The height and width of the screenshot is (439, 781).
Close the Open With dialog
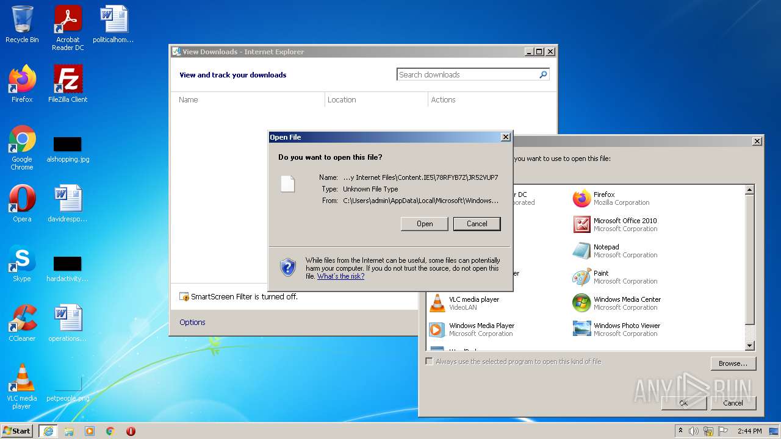[x=757, y=141]
